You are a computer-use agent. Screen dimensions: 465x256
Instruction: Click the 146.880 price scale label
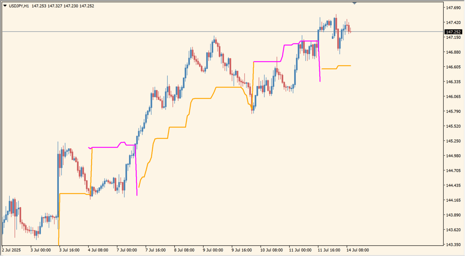pyautogui.click(x=453, y=52)
